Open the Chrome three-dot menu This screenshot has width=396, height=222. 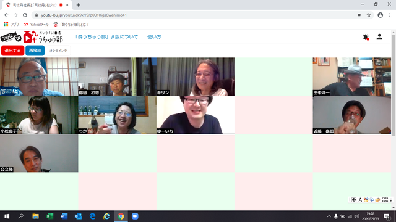coord(390,15)
